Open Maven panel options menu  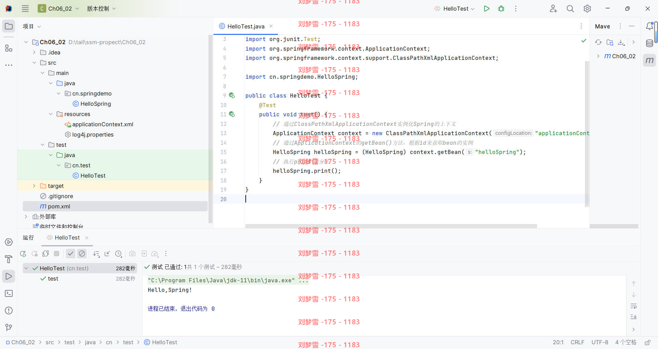[x=620, y=26]
